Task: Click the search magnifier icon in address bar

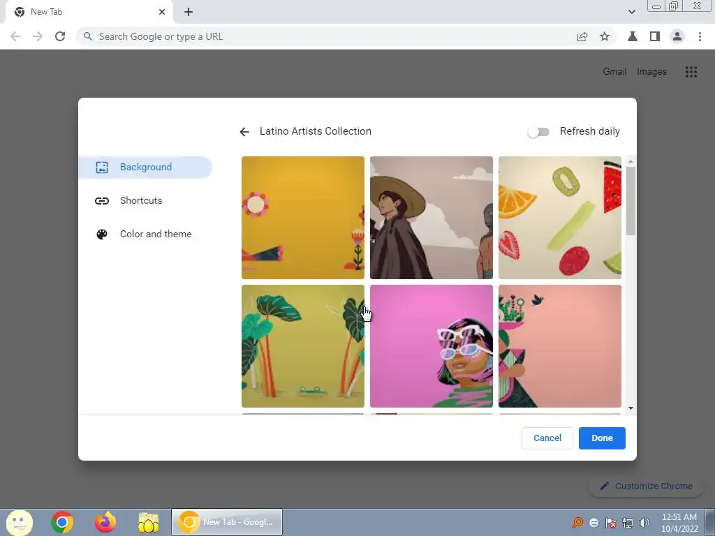Action: (x=88, y=36)
